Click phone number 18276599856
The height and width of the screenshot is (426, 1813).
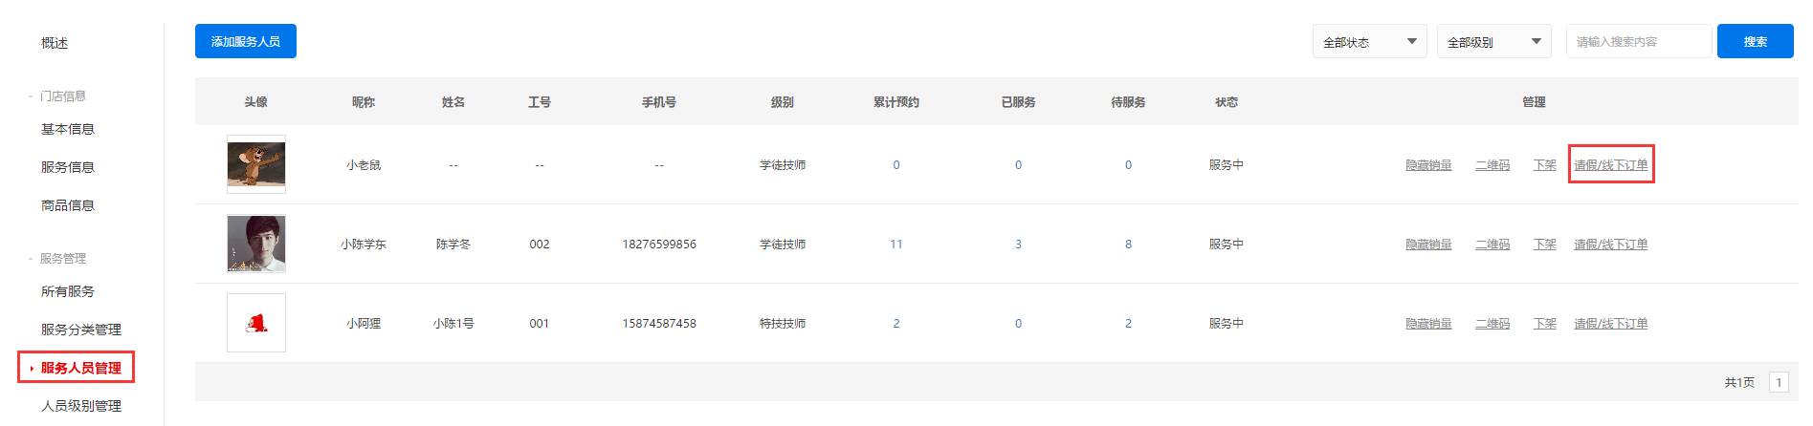click(659, 245)
